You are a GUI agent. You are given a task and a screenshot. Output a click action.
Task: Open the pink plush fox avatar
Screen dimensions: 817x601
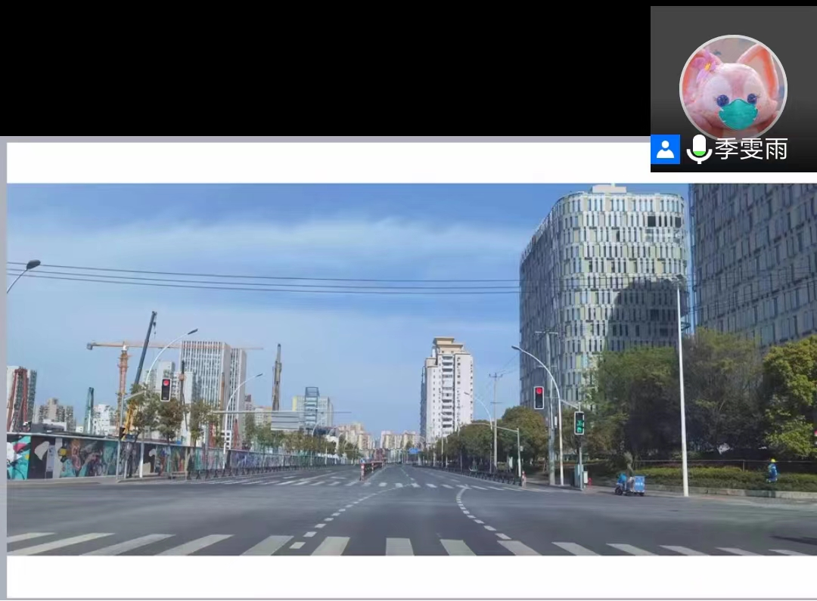733,88
